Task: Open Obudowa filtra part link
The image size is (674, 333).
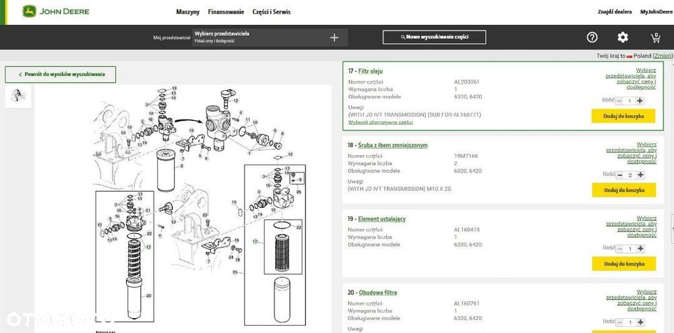Action: point(378,293)
